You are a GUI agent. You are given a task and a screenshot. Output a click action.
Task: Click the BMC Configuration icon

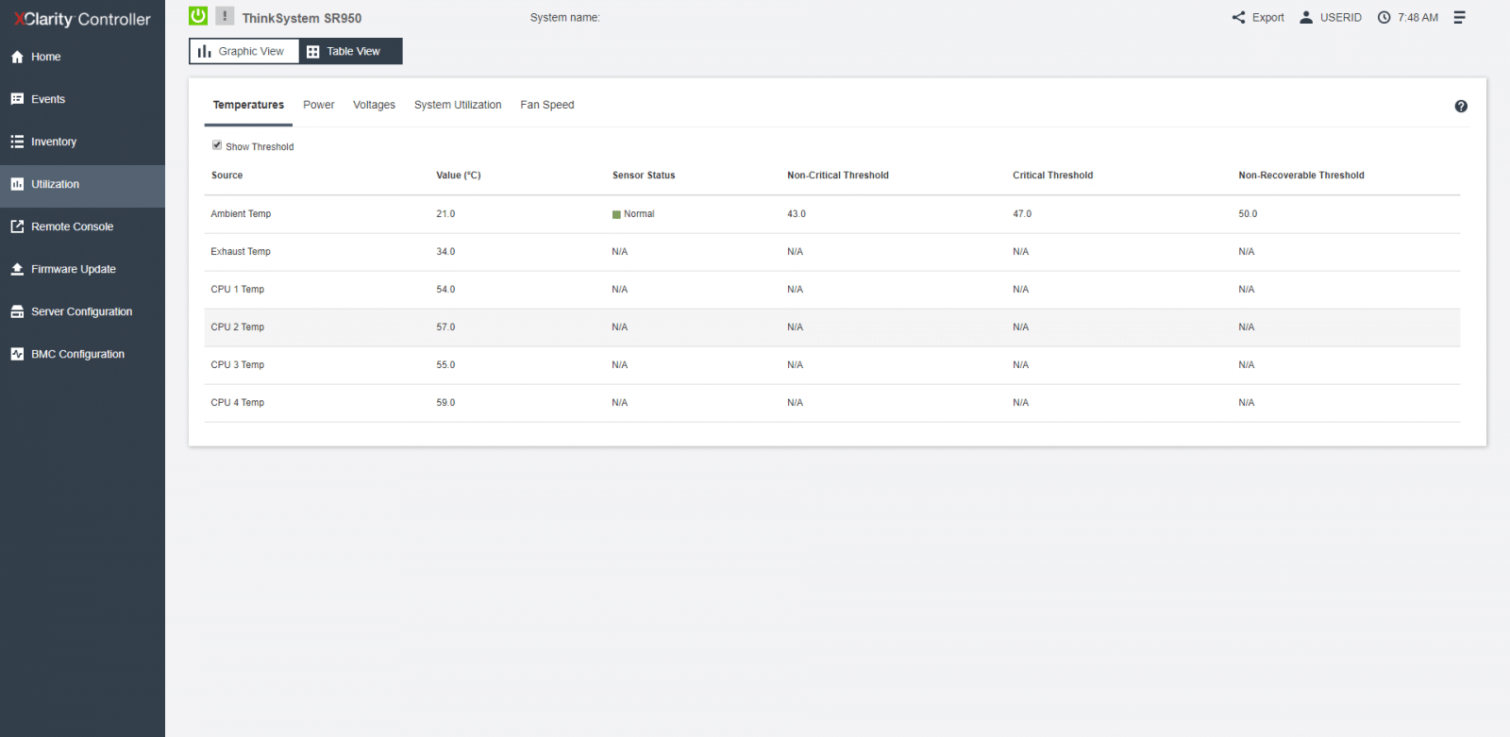17,354
